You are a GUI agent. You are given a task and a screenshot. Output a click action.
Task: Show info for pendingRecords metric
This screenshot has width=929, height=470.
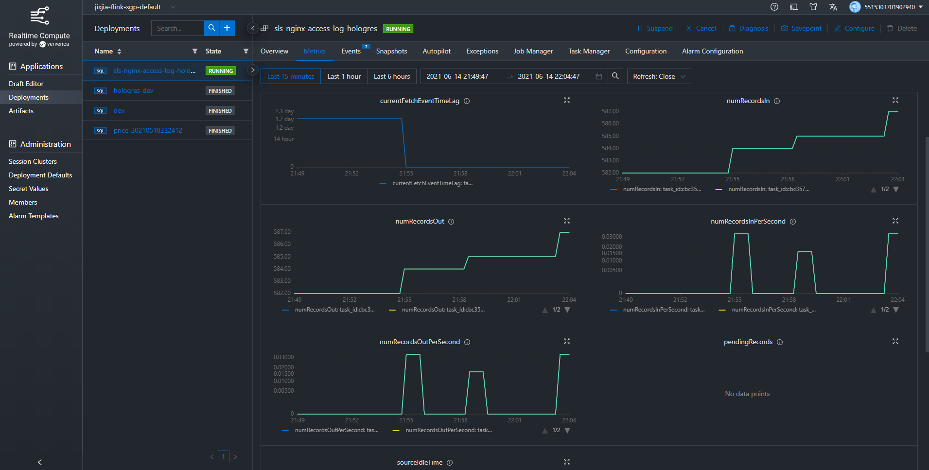click(x=780, y=342)
